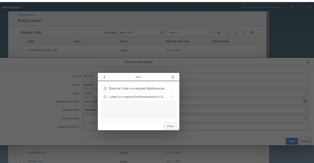Screen dimensions: 314x163
Task: Open External Code required field error
Action: [x=138, y=89]
